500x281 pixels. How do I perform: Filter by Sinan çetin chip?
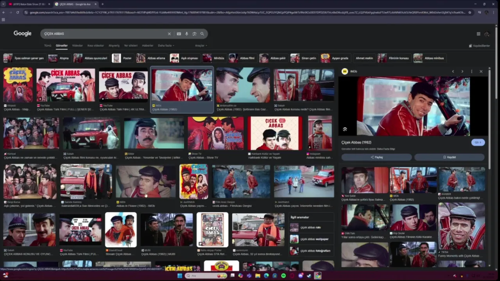click(x=304, y=58)
